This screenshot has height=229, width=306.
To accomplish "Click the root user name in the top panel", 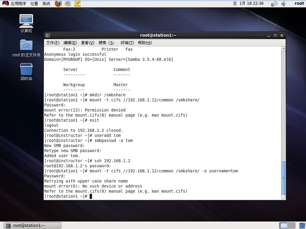I will pyautogui.click(x=299, y=3).
